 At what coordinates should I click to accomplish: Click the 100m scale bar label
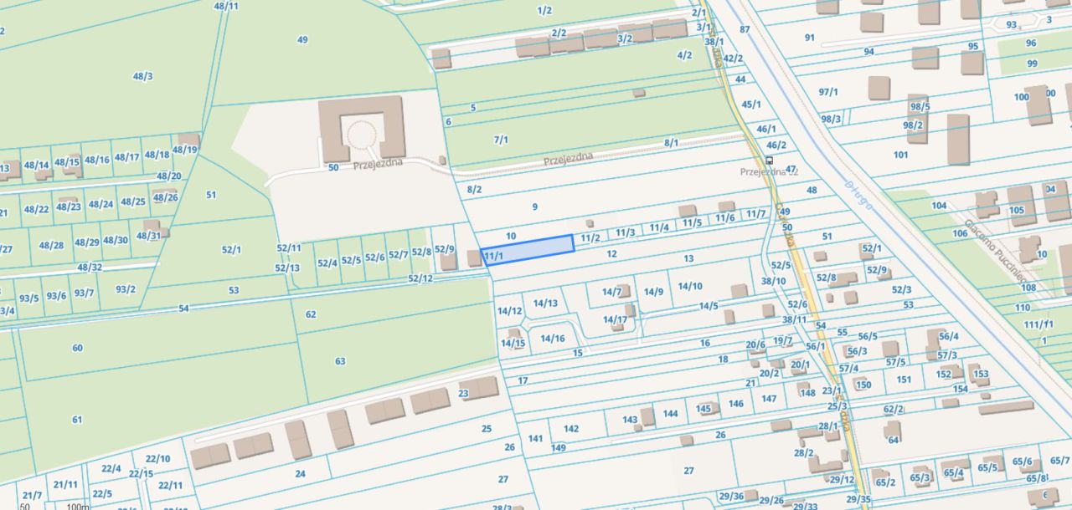(x=78, y=506)
